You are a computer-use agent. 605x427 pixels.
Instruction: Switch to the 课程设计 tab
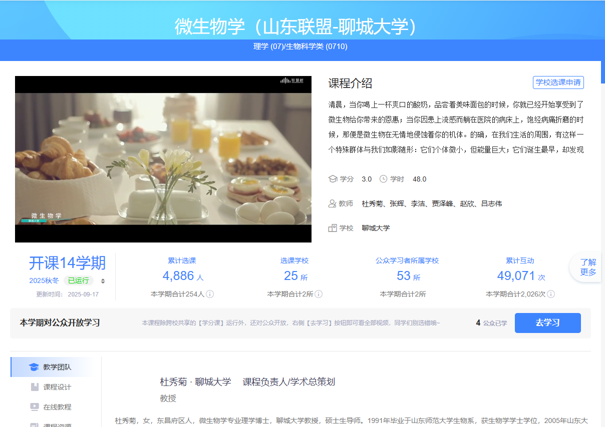pos(57,387)
